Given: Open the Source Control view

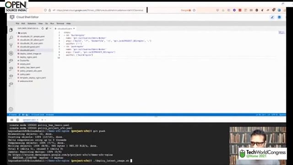Looking at the screenshot, I should (x=11, y=45).
